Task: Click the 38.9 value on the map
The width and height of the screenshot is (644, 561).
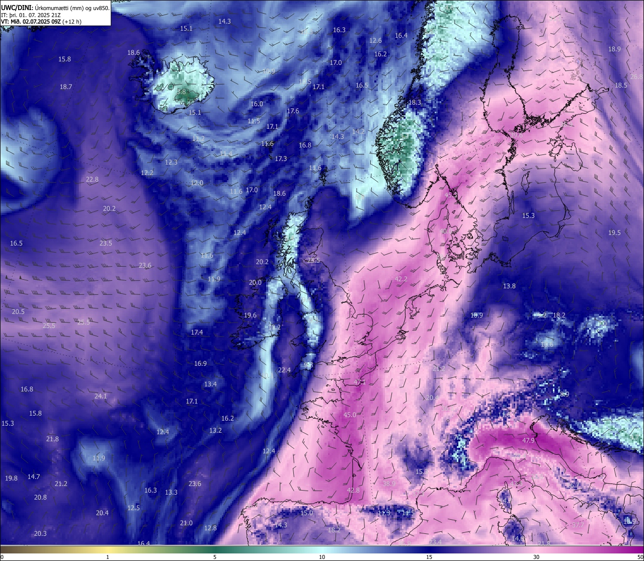Action: point(389,484)
